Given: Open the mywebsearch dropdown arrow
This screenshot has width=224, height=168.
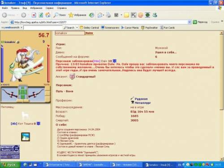Looking at the screenshot, I should pos(22,28).
